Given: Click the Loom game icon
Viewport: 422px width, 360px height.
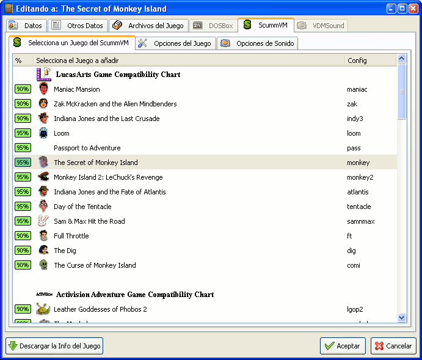Looking at the screenshot, I should 43,133.
